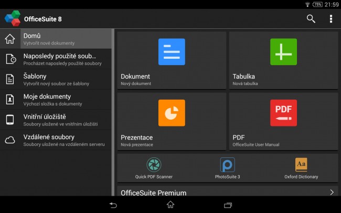The height and width of the screenshot is (213, 341).
Task: Open OfficeSuite User Manual text
Action: point(256,144)
